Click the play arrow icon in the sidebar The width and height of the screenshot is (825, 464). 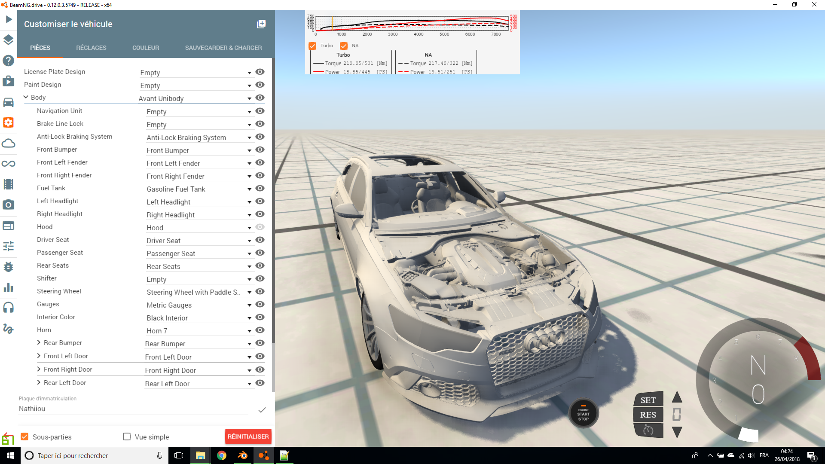point(9,19)
